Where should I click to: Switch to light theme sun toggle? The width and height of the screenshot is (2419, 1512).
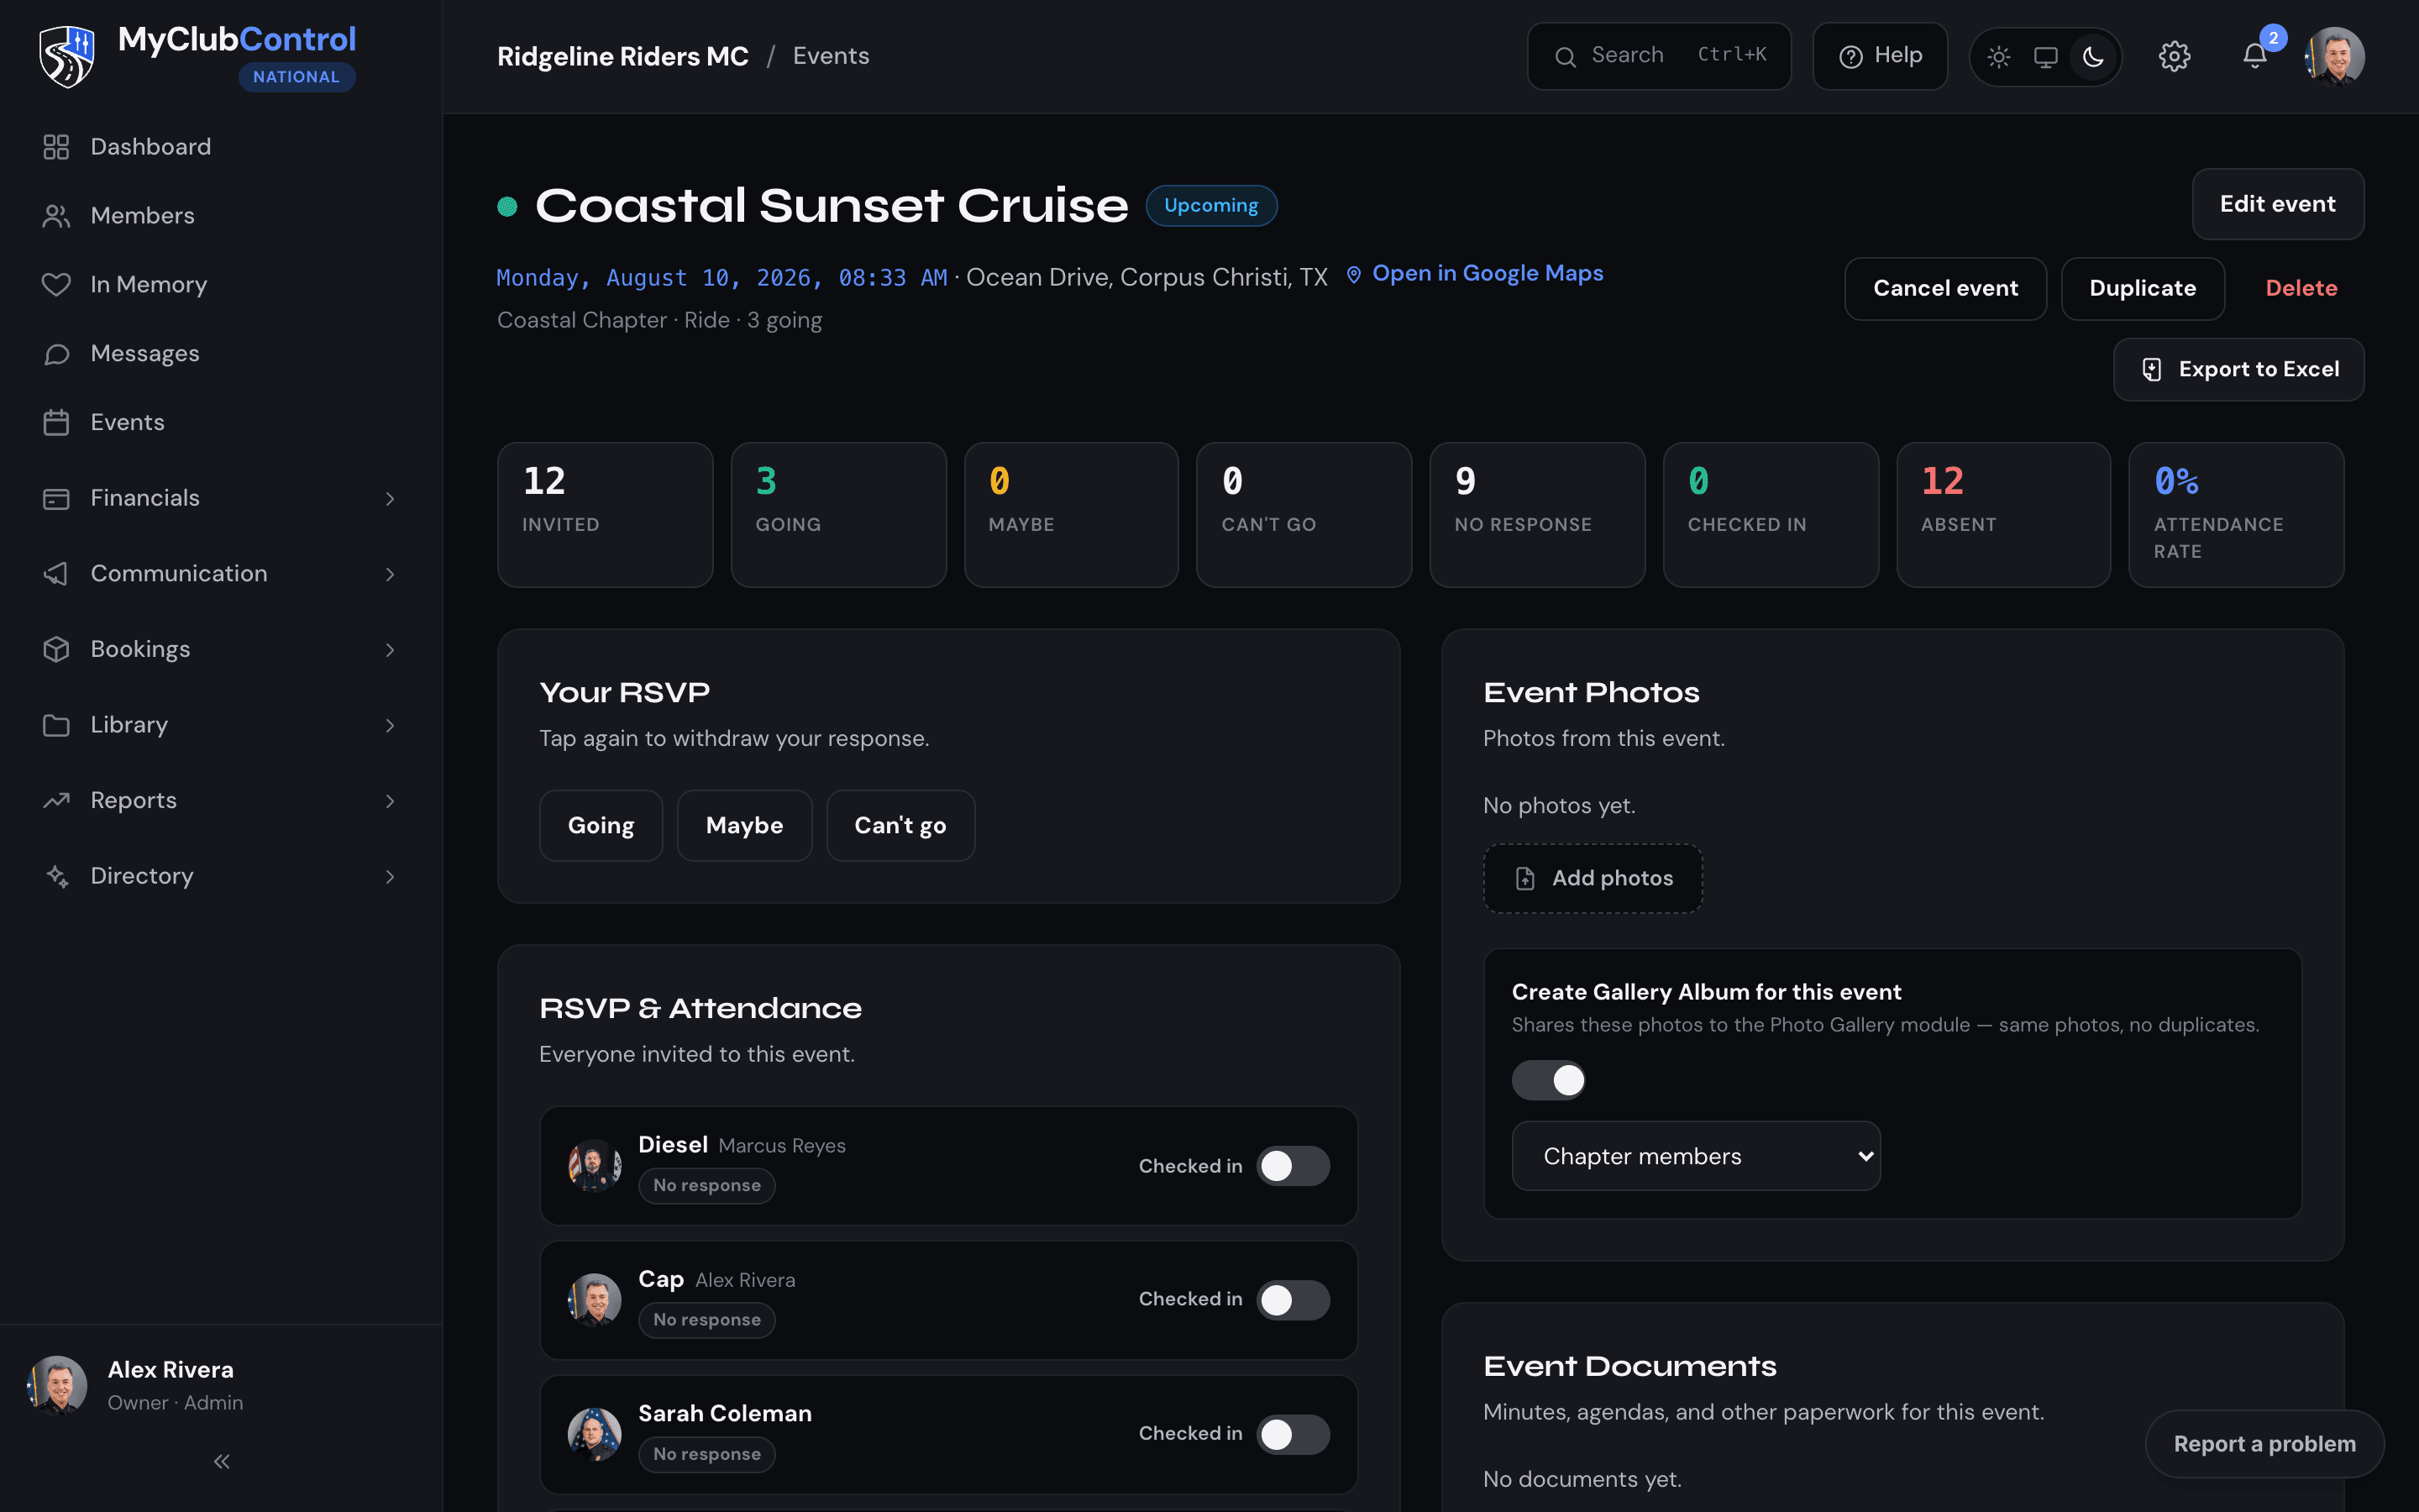pos(1998,57)
